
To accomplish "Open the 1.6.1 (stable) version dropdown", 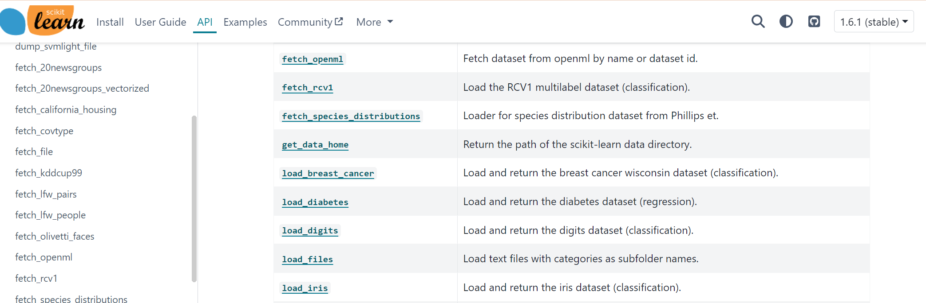I will (873, 22).
